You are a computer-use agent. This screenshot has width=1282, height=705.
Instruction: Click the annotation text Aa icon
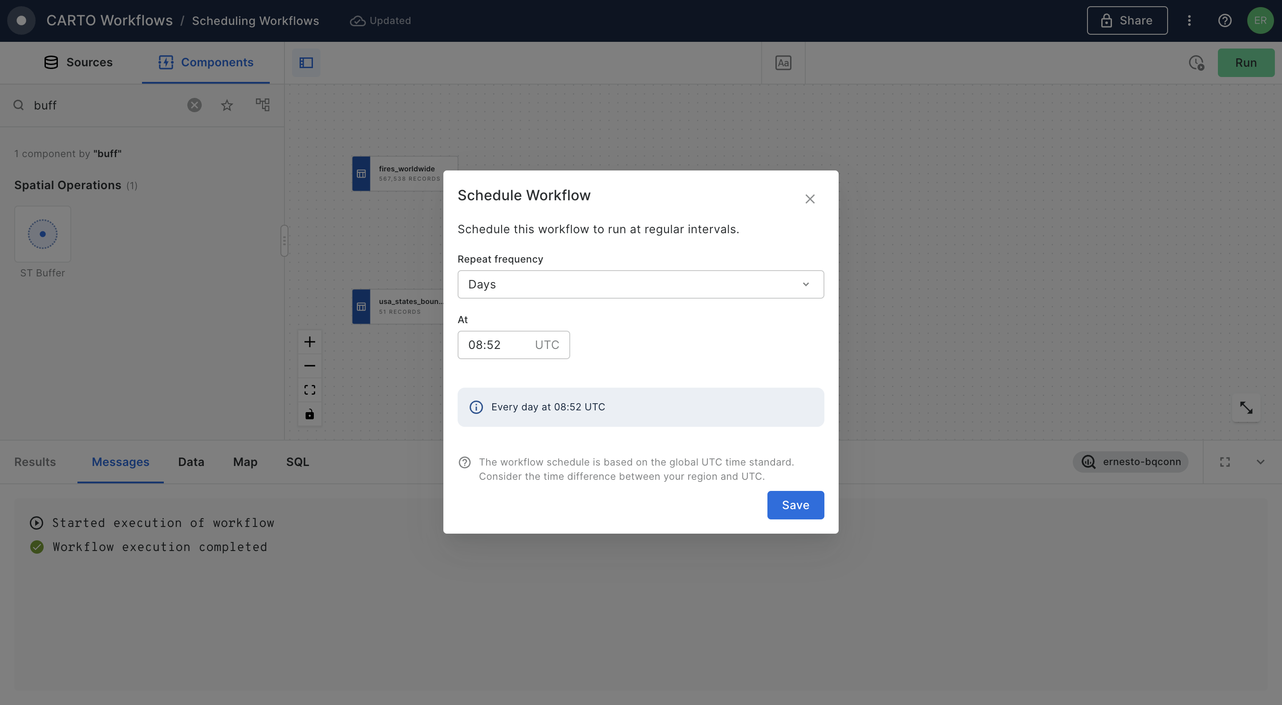783,63
